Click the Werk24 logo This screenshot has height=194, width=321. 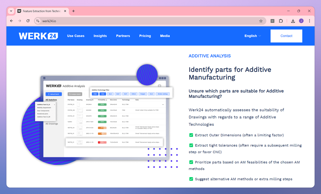pyautogui.click(x=38, y=36)
